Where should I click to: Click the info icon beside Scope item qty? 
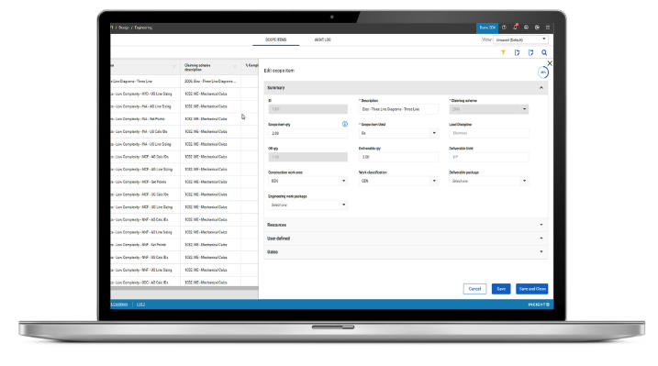point(344,124)
